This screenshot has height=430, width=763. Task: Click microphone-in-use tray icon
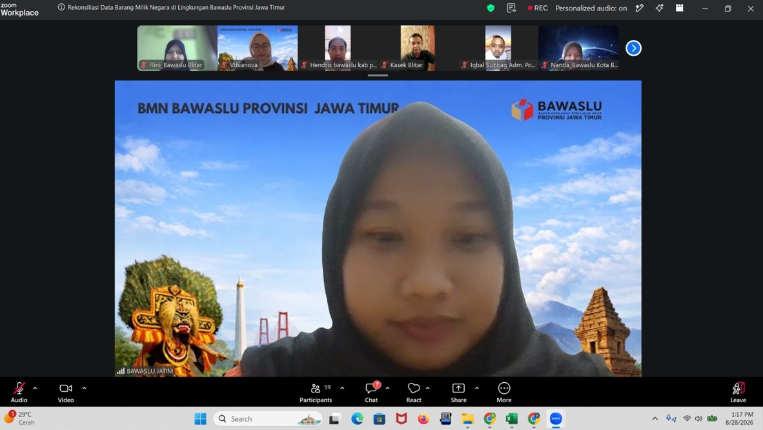click(x=671, y=419)
